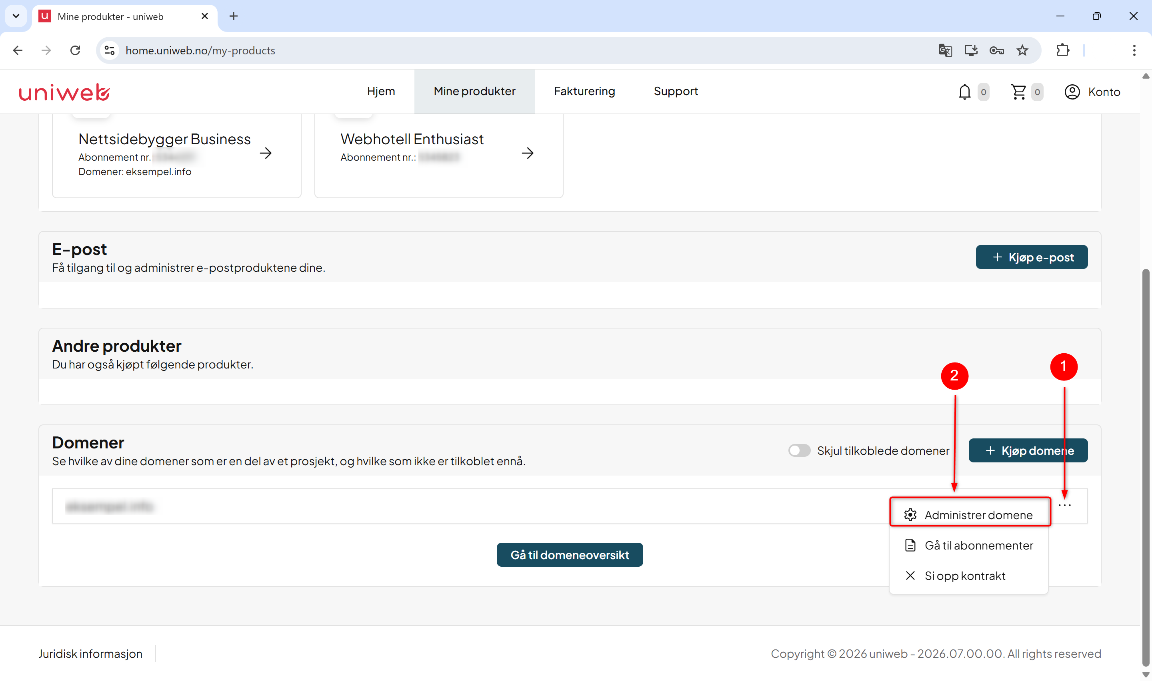Screen dimensions: 1152x681
Task: Click the Kjøp e-post button
Action: pyautogui.click(x=1031, y=257)
